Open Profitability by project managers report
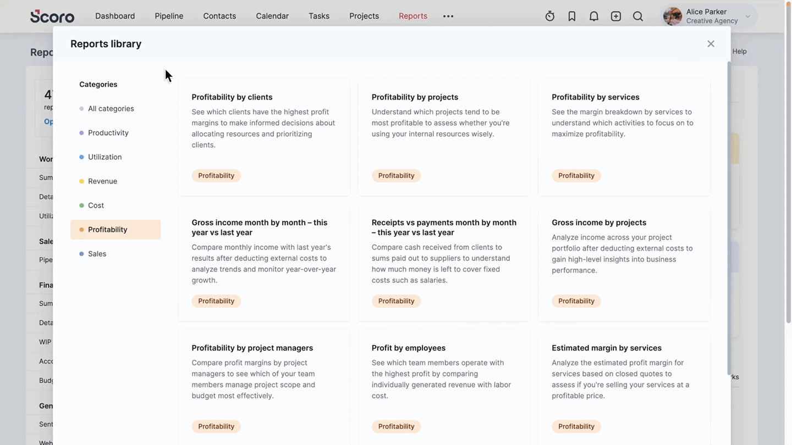 (x=264, y=387)
